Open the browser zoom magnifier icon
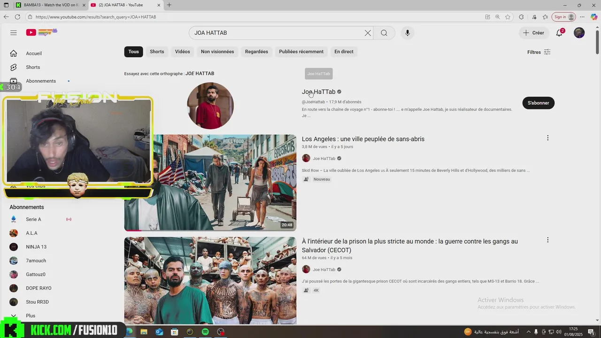 pyautogui.click(x=498, y=17)
